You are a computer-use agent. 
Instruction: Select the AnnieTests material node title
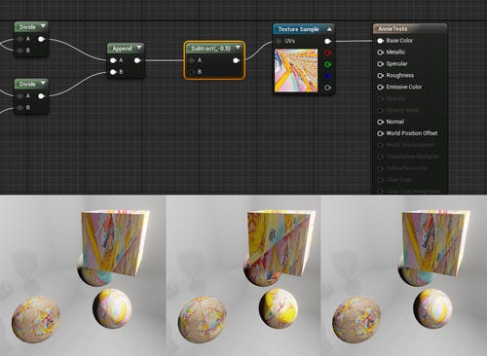393,29
